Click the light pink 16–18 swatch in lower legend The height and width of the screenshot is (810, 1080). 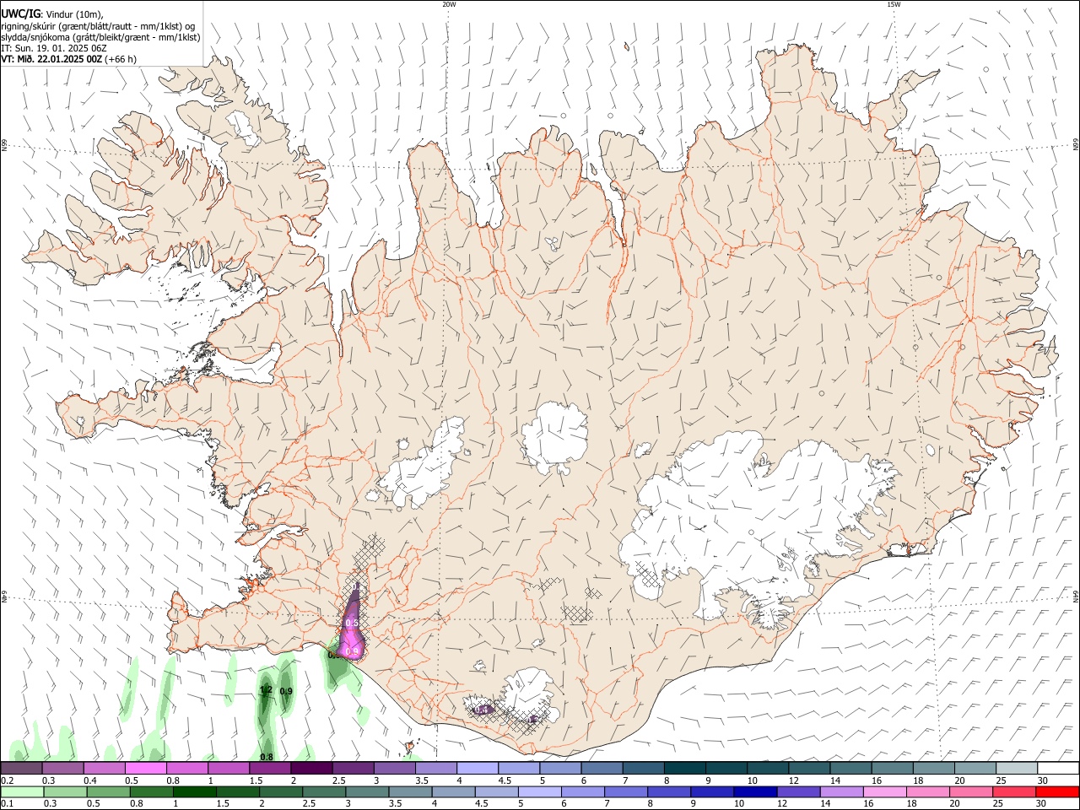coord(885,792)
